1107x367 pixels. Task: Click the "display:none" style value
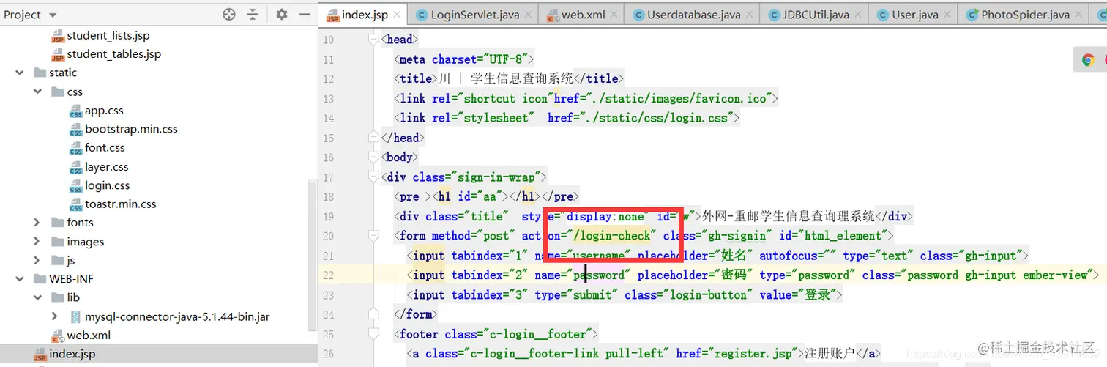(x=605, y=216)
